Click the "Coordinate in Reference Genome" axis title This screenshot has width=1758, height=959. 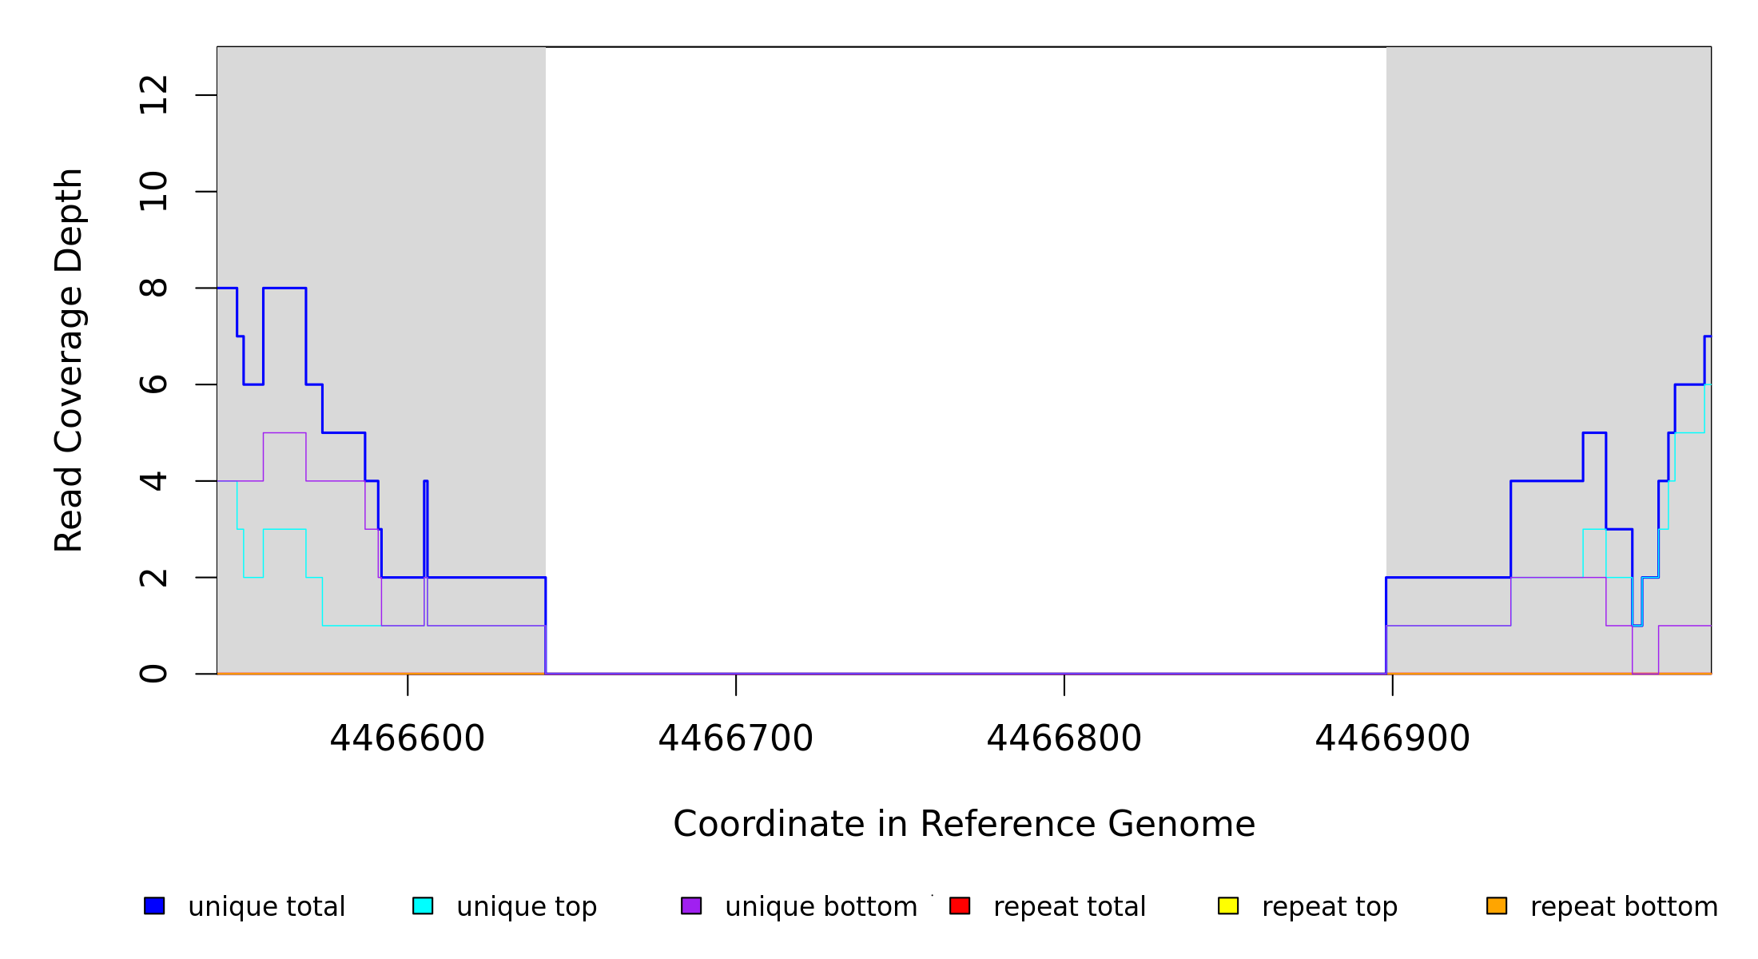click(x=964, y=824)
